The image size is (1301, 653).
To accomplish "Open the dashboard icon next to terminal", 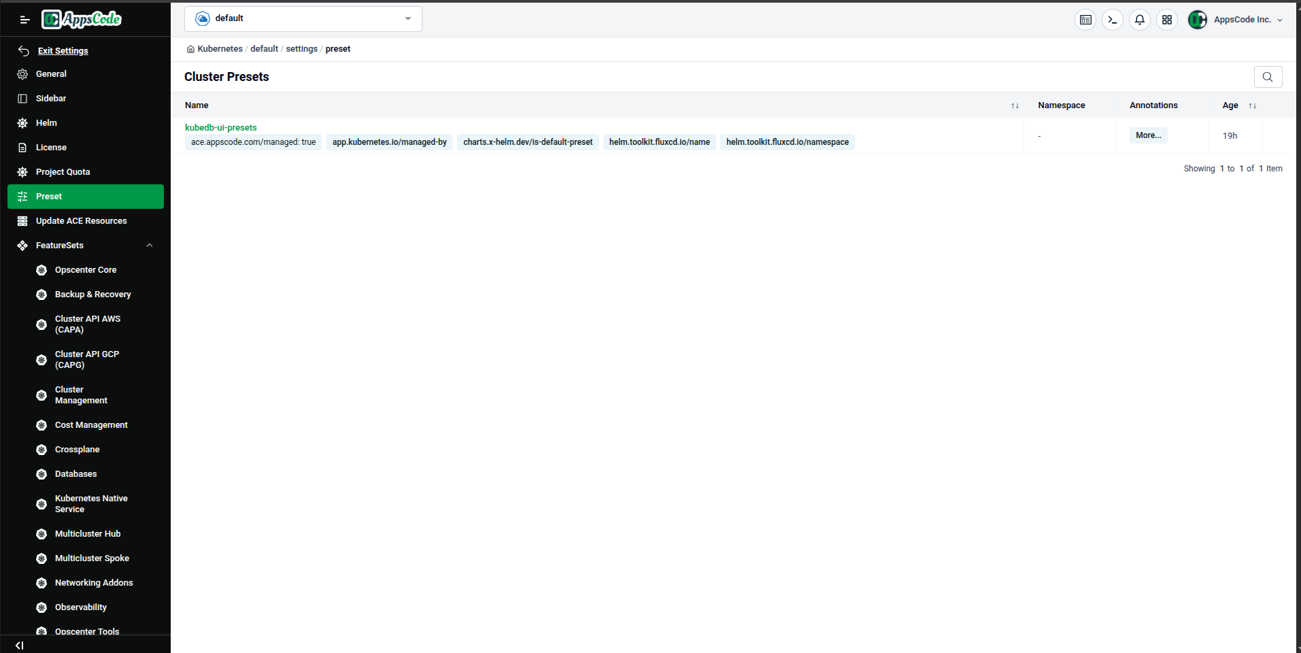I will pos(1085,20).
